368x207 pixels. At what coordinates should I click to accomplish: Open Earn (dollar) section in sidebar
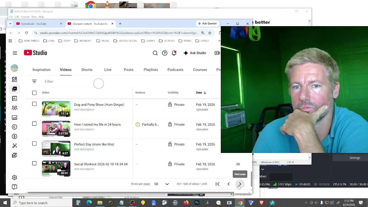pyautogui.click(x=14, y=136)
